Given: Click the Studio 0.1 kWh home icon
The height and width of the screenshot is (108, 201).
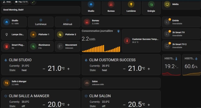Looking at the screenshot, I should click(x=7, y=22).
